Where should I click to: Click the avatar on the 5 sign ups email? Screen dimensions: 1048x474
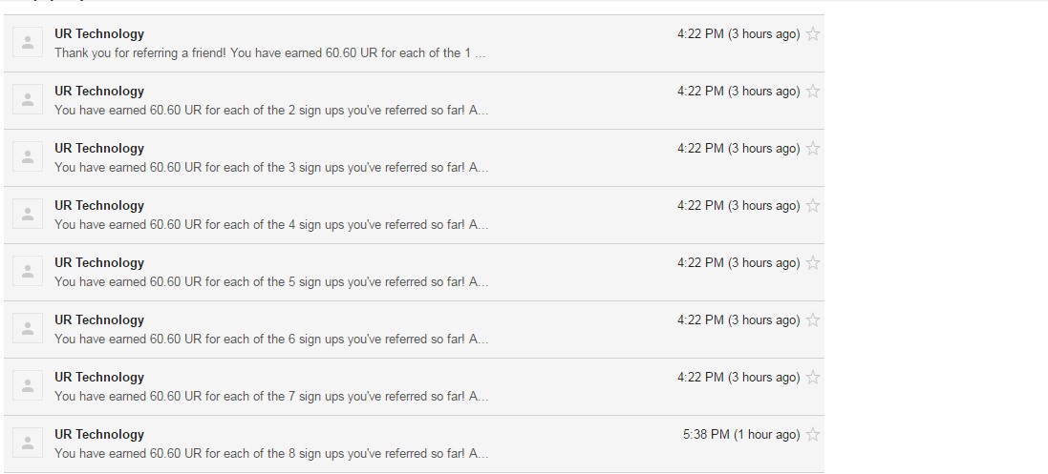tap(28, 272)
